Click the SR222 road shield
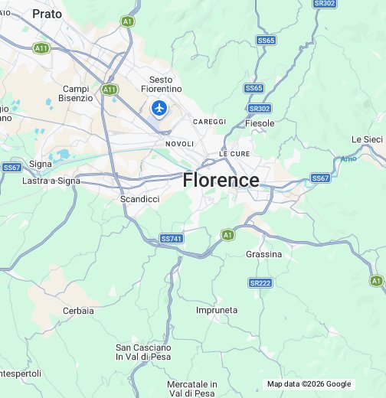This screenshot has width=386, height=398. coord(260,283)
